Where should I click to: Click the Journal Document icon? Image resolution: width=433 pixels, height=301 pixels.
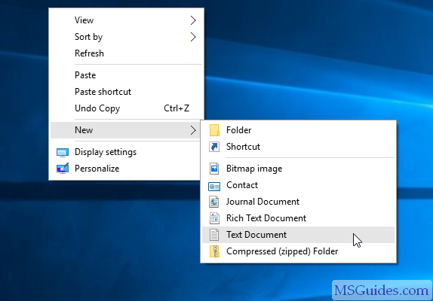pyautogui.click(x=214, y=202)
